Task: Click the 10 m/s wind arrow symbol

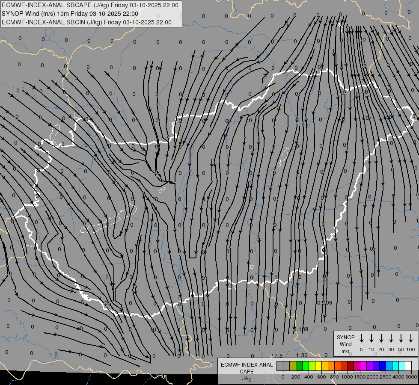Action: coord(371,338)
